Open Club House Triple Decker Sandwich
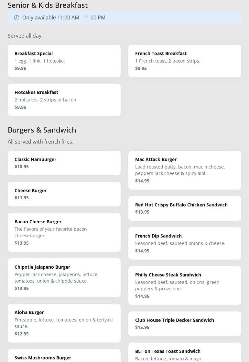 [x=185, y=324]
